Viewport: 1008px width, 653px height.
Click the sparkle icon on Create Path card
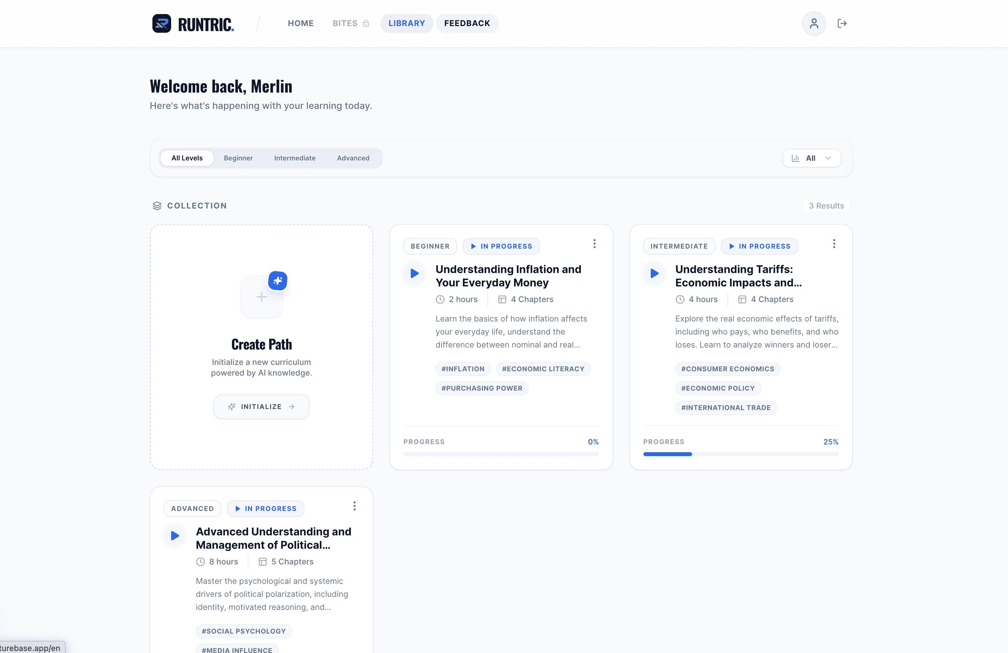pyautogui.click(x=278, y=280)
